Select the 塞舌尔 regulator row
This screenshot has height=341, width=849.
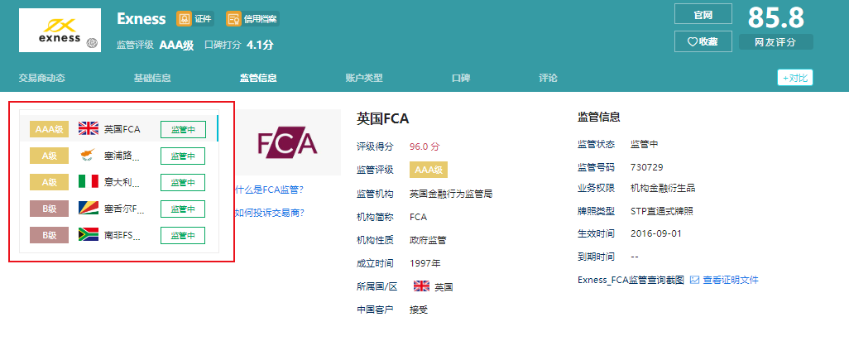click(x=118, y=209)
